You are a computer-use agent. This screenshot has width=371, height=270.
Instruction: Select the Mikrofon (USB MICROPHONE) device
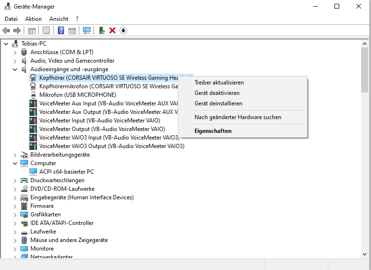click(77, 95)
